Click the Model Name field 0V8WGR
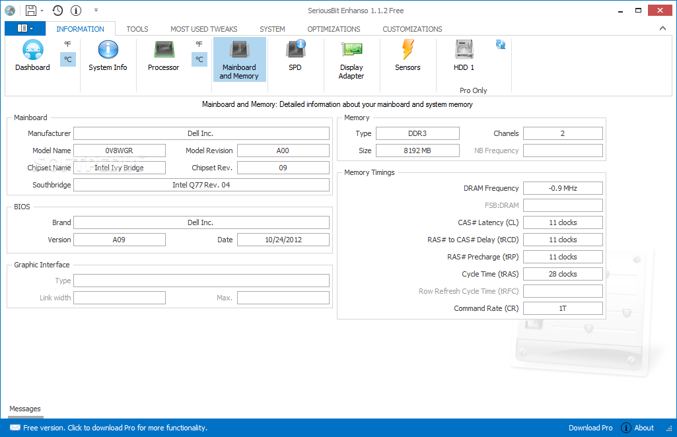 click(120, 151)
